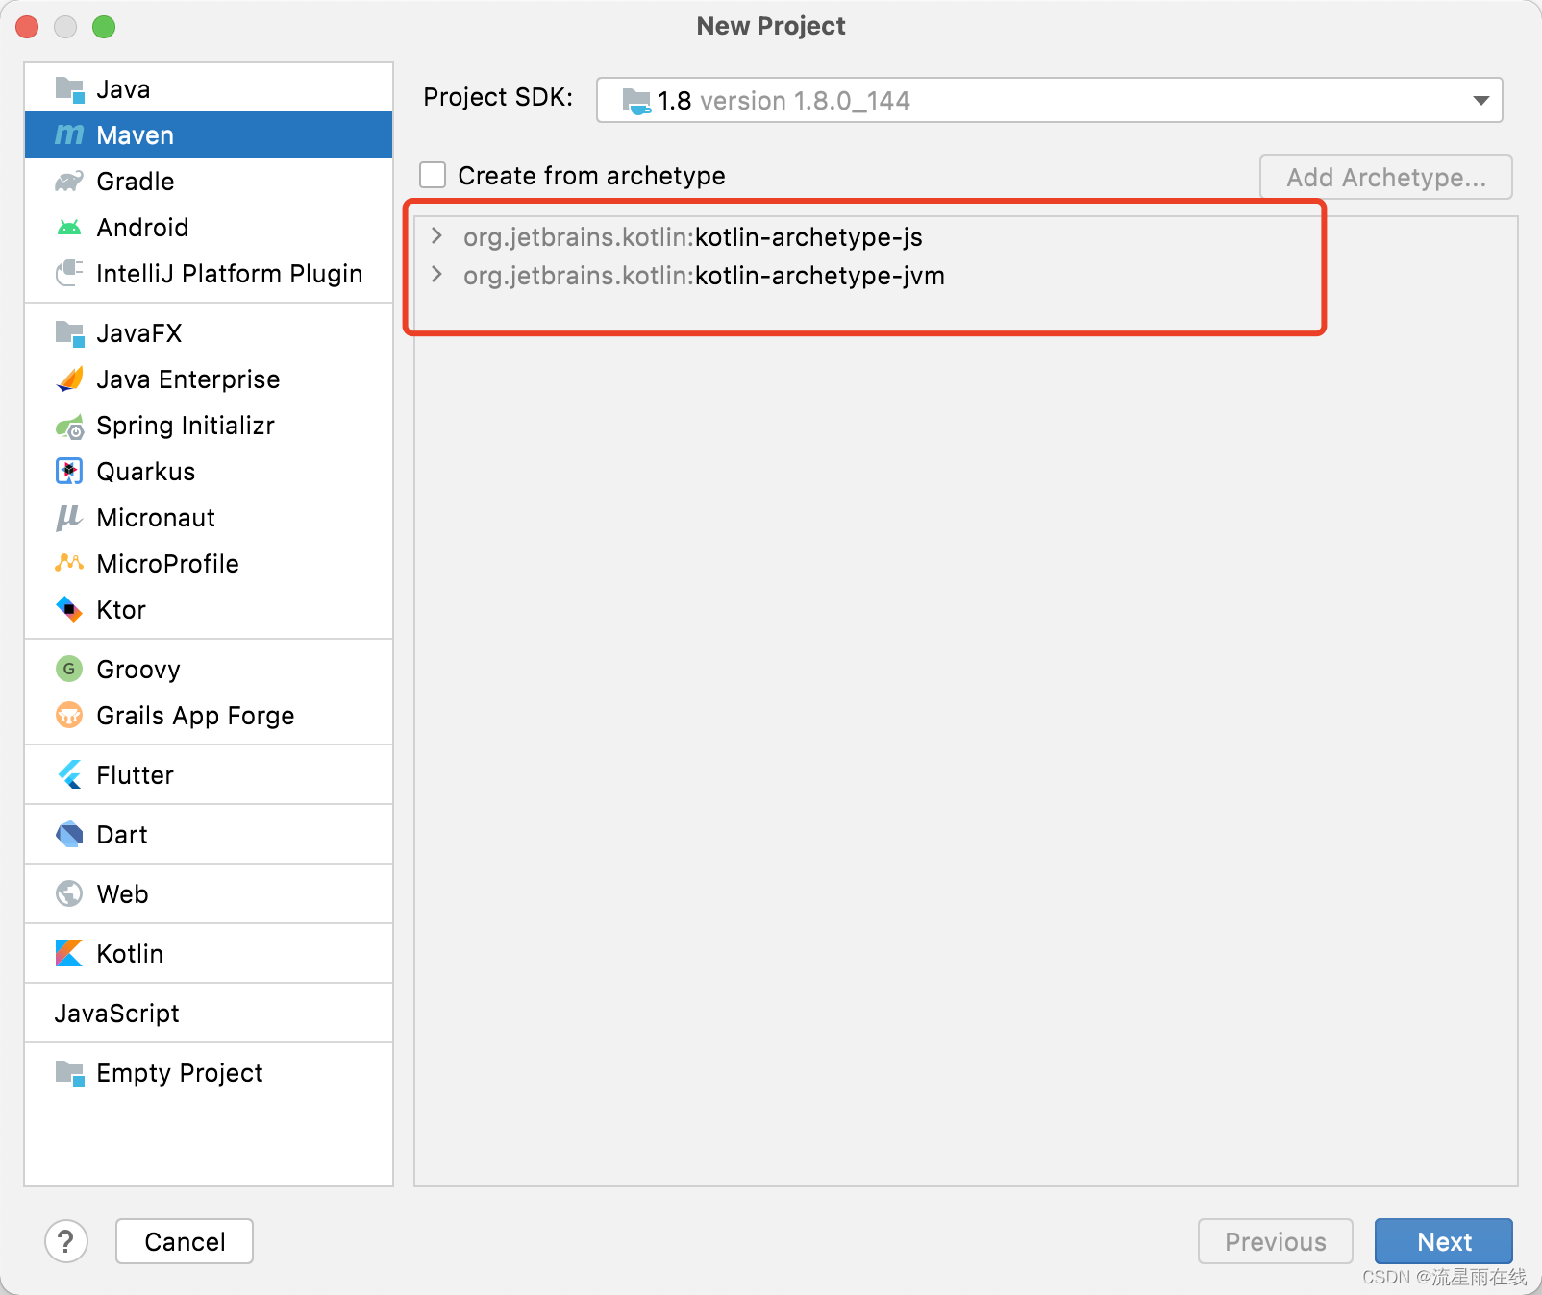Screen dimensions: 1542x1295
Task: Choose the Android robot icon
Action: coord(69,228)
